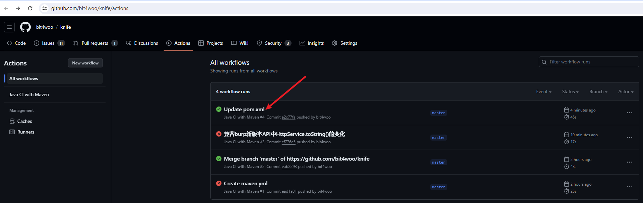Open the three-dot menu for Create maven.yml run

click(x=630, y=187)
